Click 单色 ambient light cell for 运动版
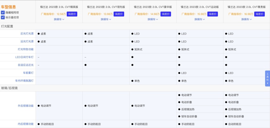270x128 pixels. [184, 81]
